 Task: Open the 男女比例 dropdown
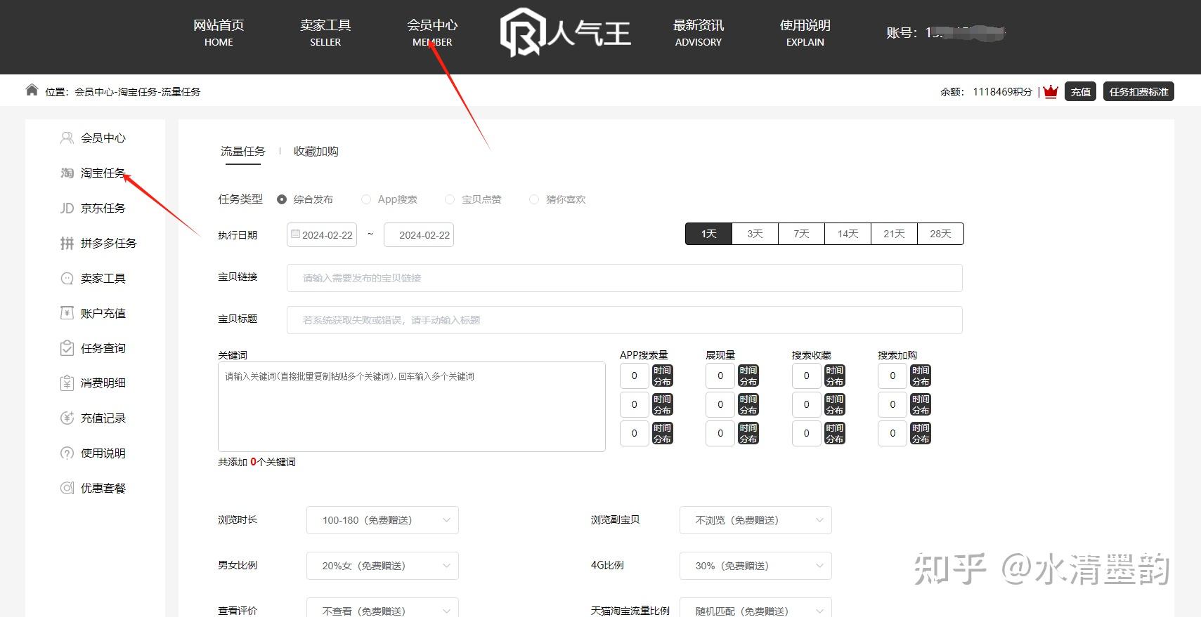point(382,566)
